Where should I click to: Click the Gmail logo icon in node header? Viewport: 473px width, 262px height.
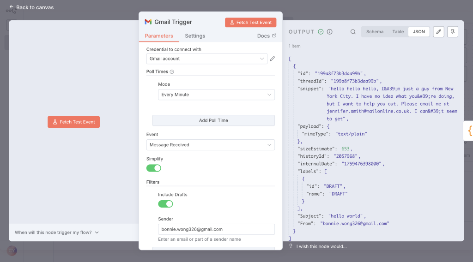[x=148, y=22]
